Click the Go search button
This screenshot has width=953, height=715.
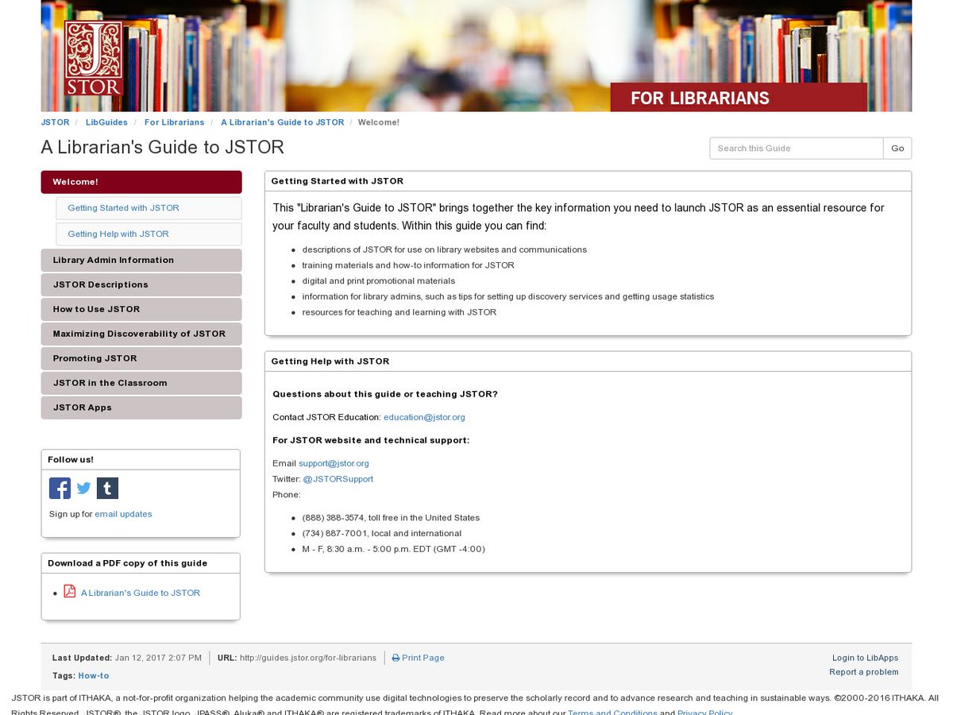(x=897, y=149)
